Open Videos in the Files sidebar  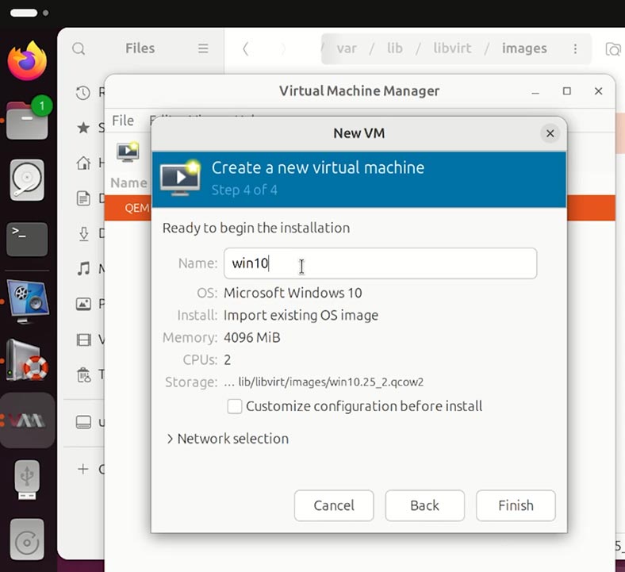pyautogui.click(x=83, y=340)
